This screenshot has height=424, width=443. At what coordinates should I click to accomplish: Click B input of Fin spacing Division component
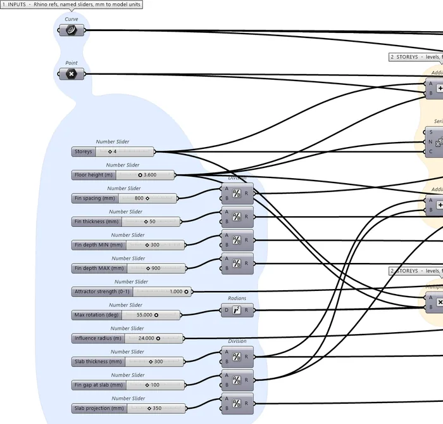[227, 198]
